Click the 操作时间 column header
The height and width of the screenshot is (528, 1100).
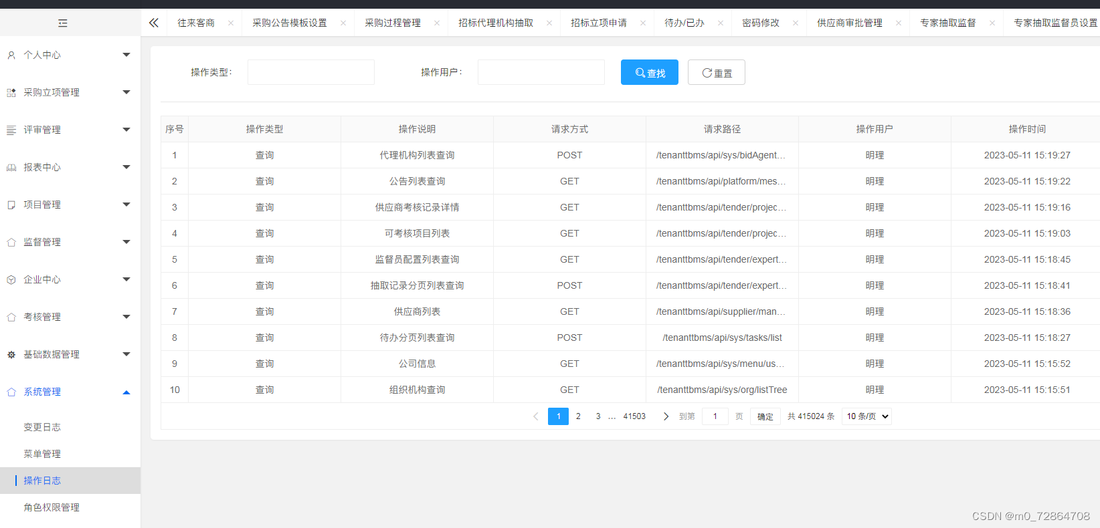[x=1027, y=129]
